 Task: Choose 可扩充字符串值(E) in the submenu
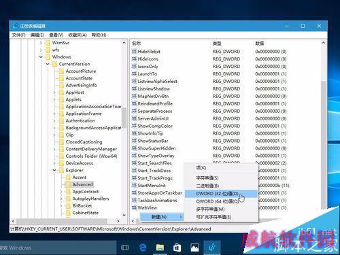[x=221, y=217]
